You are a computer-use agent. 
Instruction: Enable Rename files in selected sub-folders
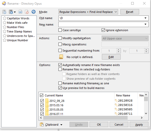[x=60, y=69]
